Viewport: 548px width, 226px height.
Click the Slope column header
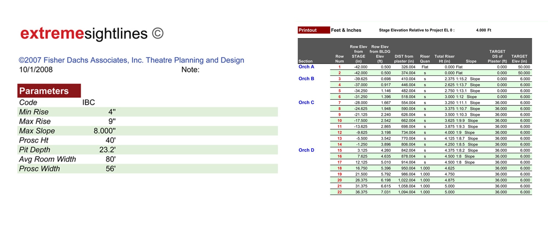click(x=471, y=61)
